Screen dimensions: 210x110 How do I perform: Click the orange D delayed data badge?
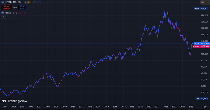click(x=29, y=2)
